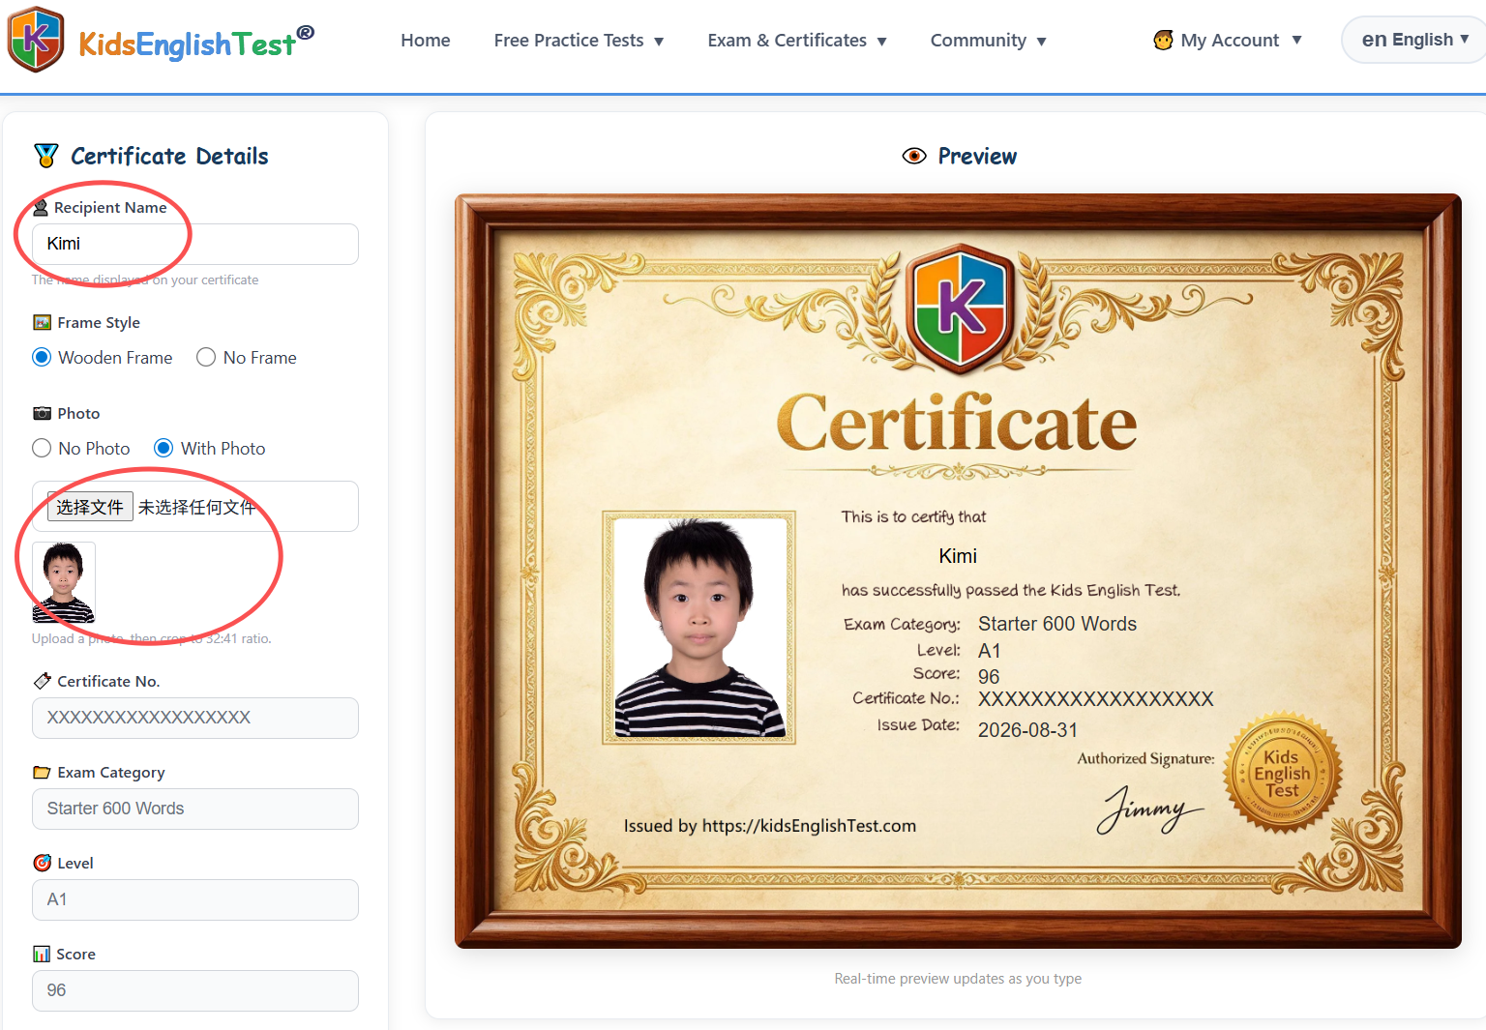Click the Score field showing 96
The width and height of the screenshot is (1486, 1030).
tap(195, 990)
